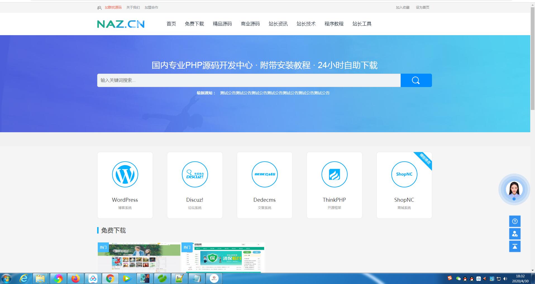Select the Discuz! circular logo
This screenshot has height=284, width=535.
coord(195,174)
